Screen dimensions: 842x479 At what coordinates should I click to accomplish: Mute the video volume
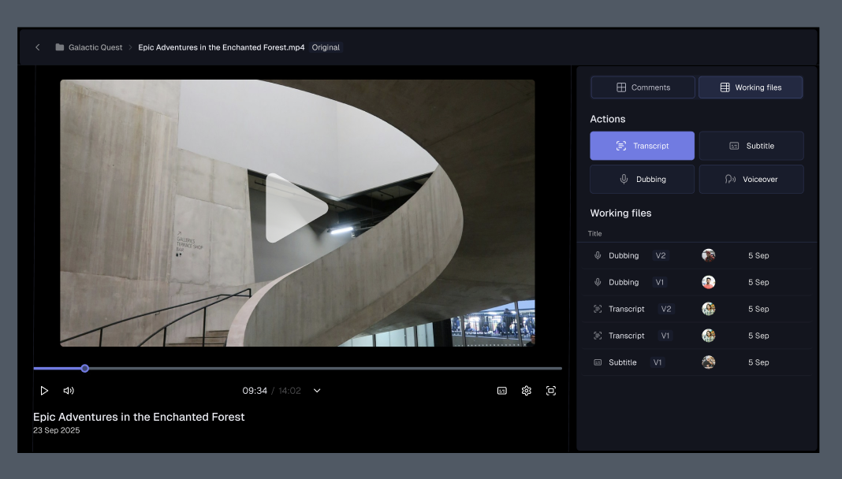click(69, 391)
